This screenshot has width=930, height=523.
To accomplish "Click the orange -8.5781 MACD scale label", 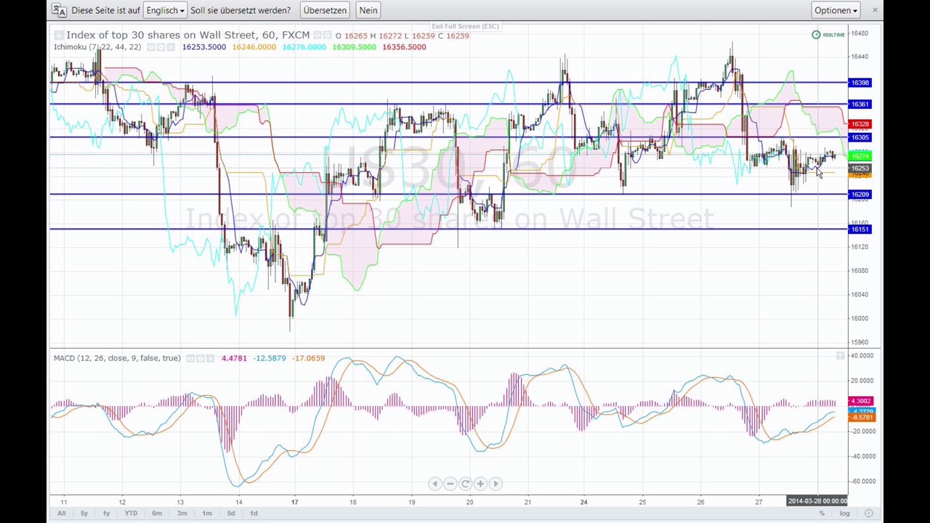I will [861, 418].
